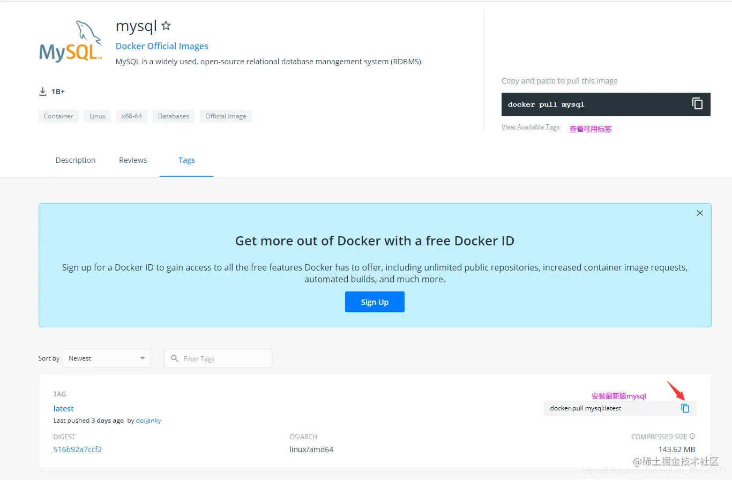Screen dimensions: 732x480
Task: Open the latest tag link
Action: coord(64,408)
